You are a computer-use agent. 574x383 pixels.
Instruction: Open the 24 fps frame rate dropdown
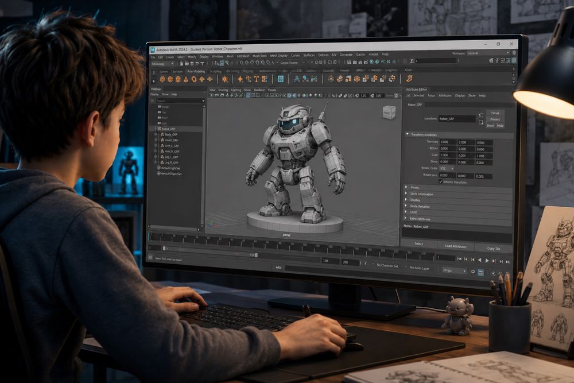pos(455,270)
